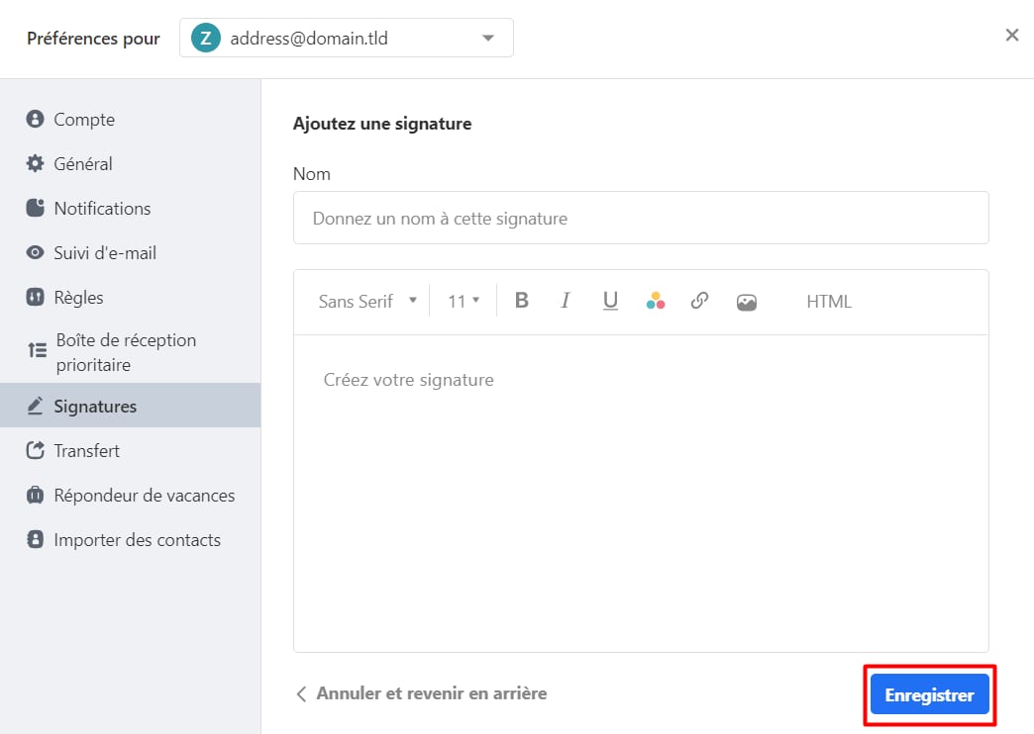Screen dimensions: 1034x734
Task: Open the text color picker
Action: click(x=655, y=302)
